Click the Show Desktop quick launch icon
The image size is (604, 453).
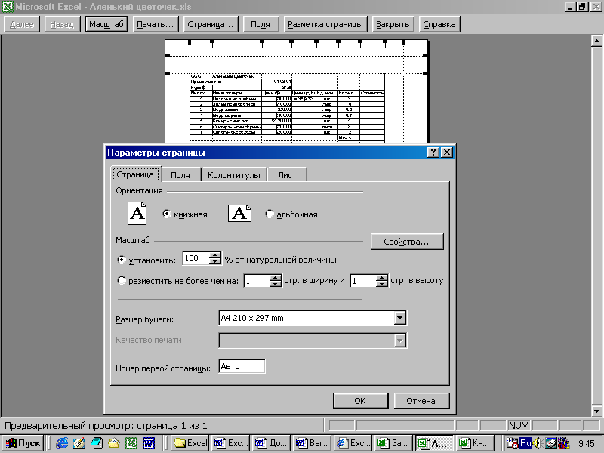tap(97, 443)
